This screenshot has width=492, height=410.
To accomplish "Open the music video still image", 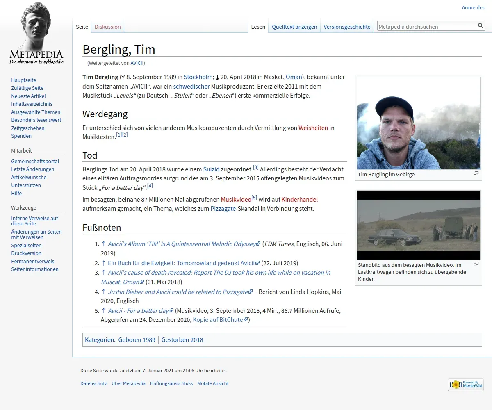I will [419, 225].
